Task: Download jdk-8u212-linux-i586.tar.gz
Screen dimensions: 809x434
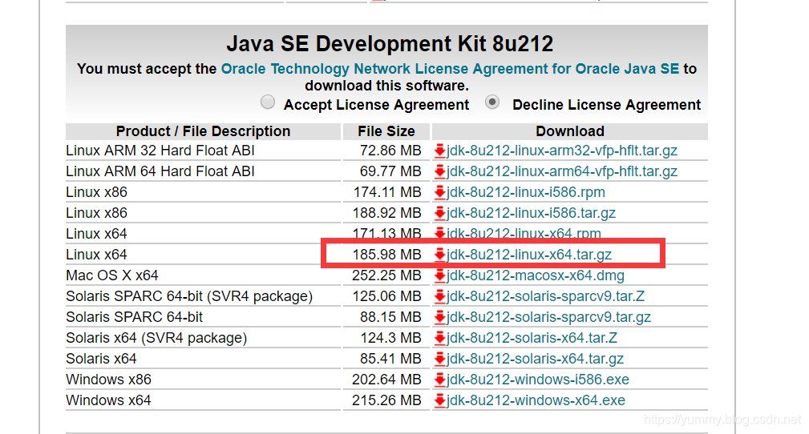Action: (x=531, y=213)
